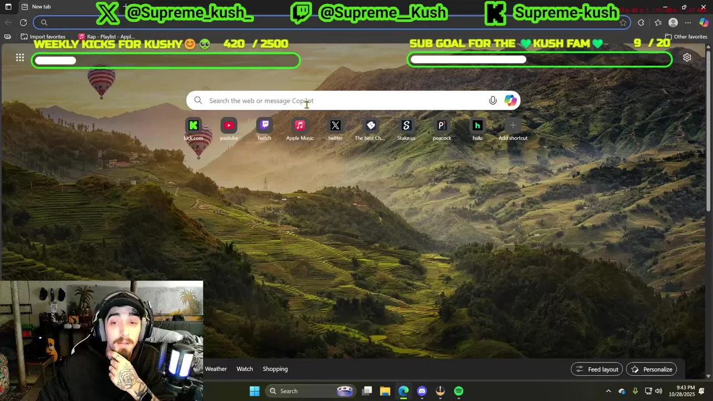Open the Apple Music shortcut
This screenshot has height=401, width=713.
click(x=300, y=129)
